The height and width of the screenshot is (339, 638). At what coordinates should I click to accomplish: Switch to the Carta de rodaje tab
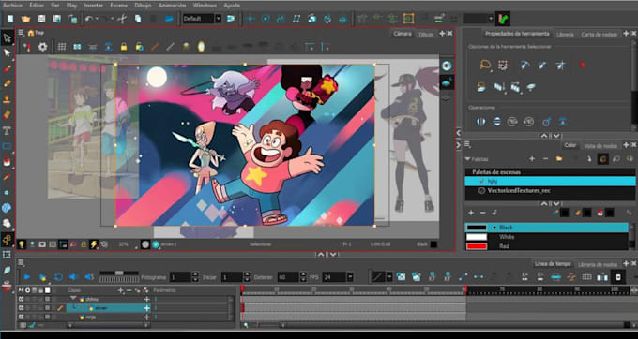pyautogui.click(x=599, y=35)
